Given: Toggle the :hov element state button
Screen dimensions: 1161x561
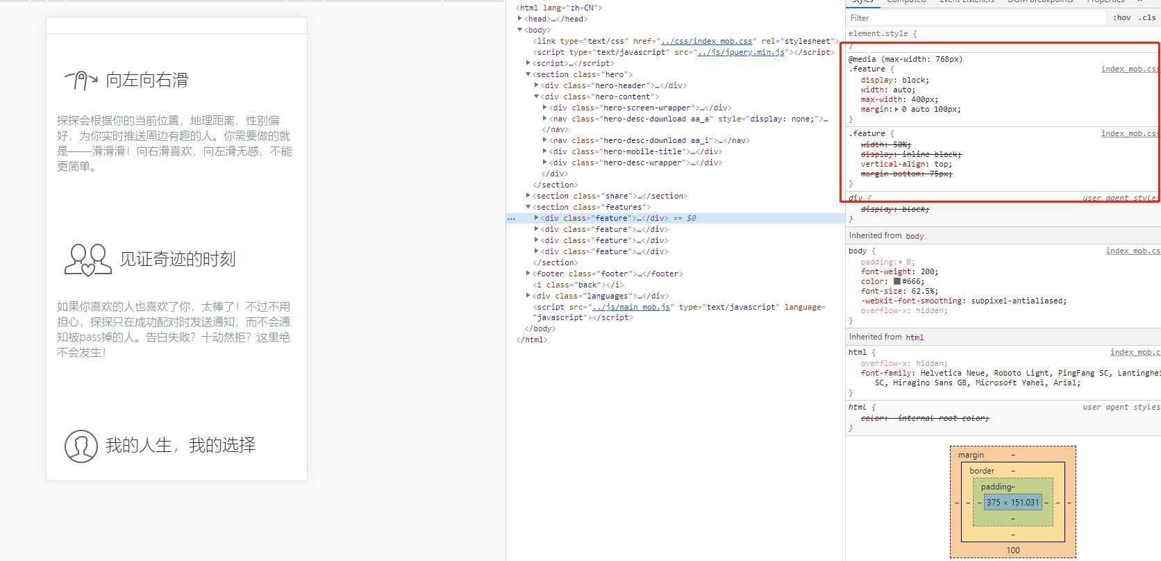Looking at the screenshot, I should (1121, 18).
